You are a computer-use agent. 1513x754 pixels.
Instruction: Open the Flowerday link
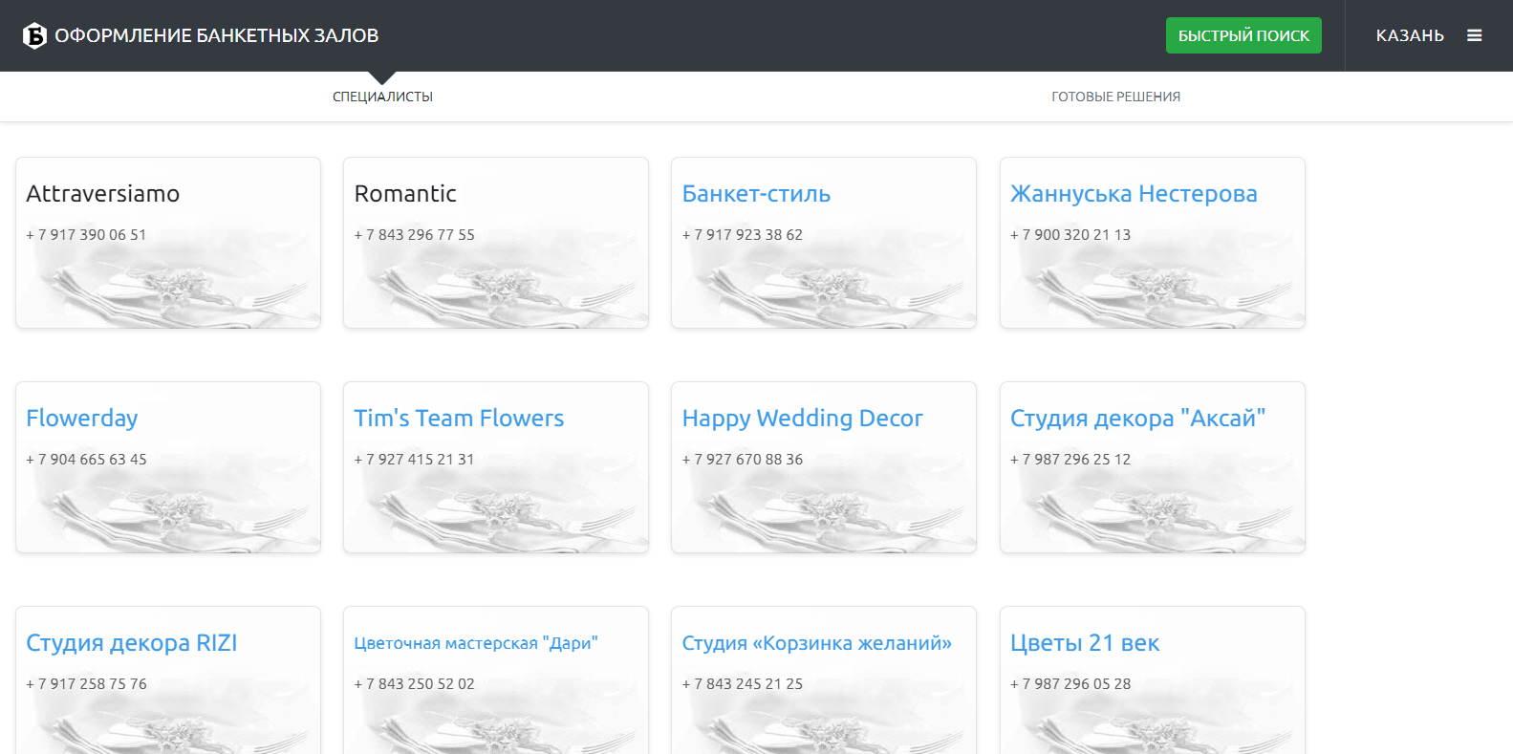(82, 419)
